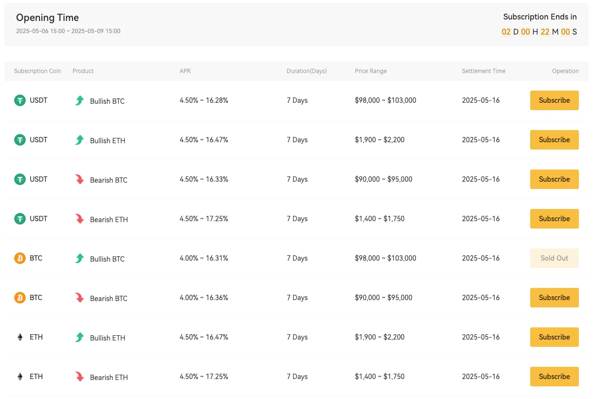Screen dimensions: 593x399
Task: Subscribe to the ETH Bullish ETH product
Action: click(554, 337)
